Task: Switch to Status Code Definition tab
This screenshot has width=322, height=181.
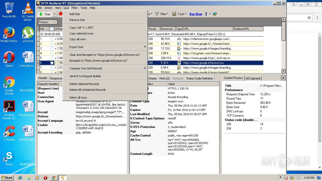Action: (x=199, y=78)
